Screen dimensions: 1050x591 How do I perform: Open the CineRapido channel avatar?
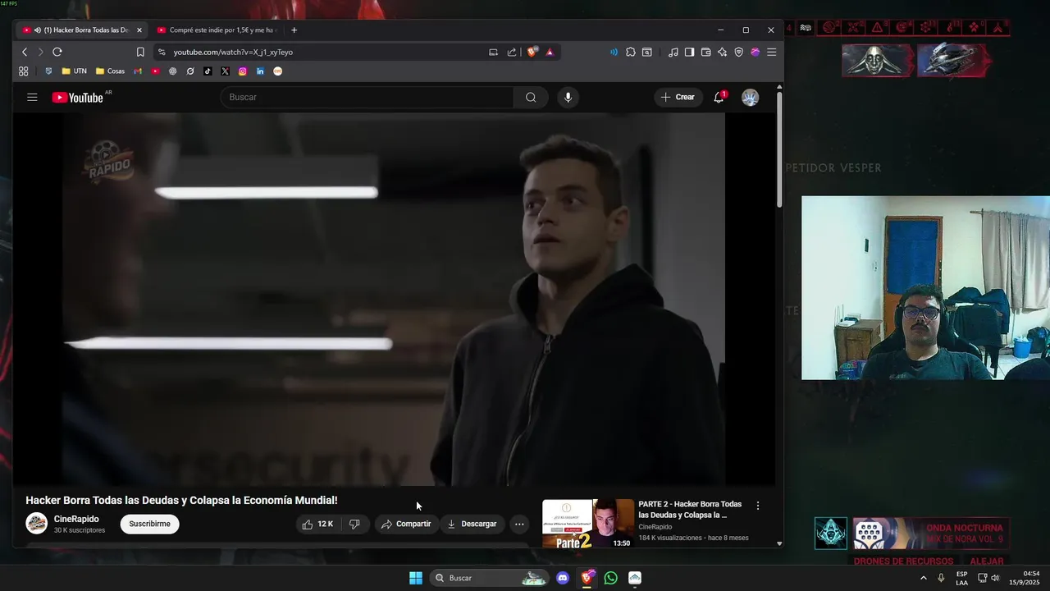pos(36,524)
